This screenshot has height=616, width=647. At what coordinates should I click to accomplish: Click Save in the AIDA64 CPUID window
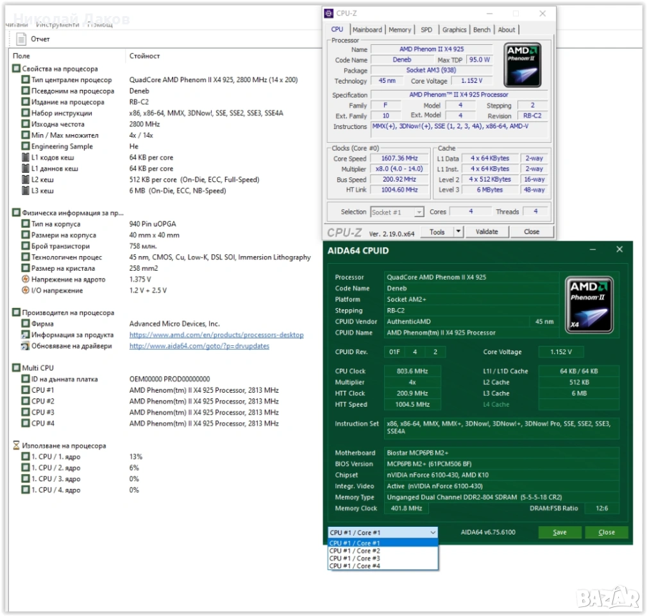[x=559, y=532]
